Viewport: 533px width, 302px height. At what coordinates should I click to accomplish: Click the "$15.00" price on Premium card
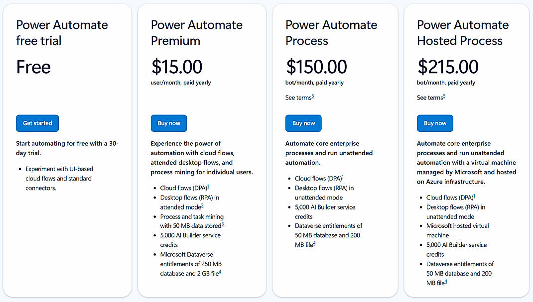(177, 67)
